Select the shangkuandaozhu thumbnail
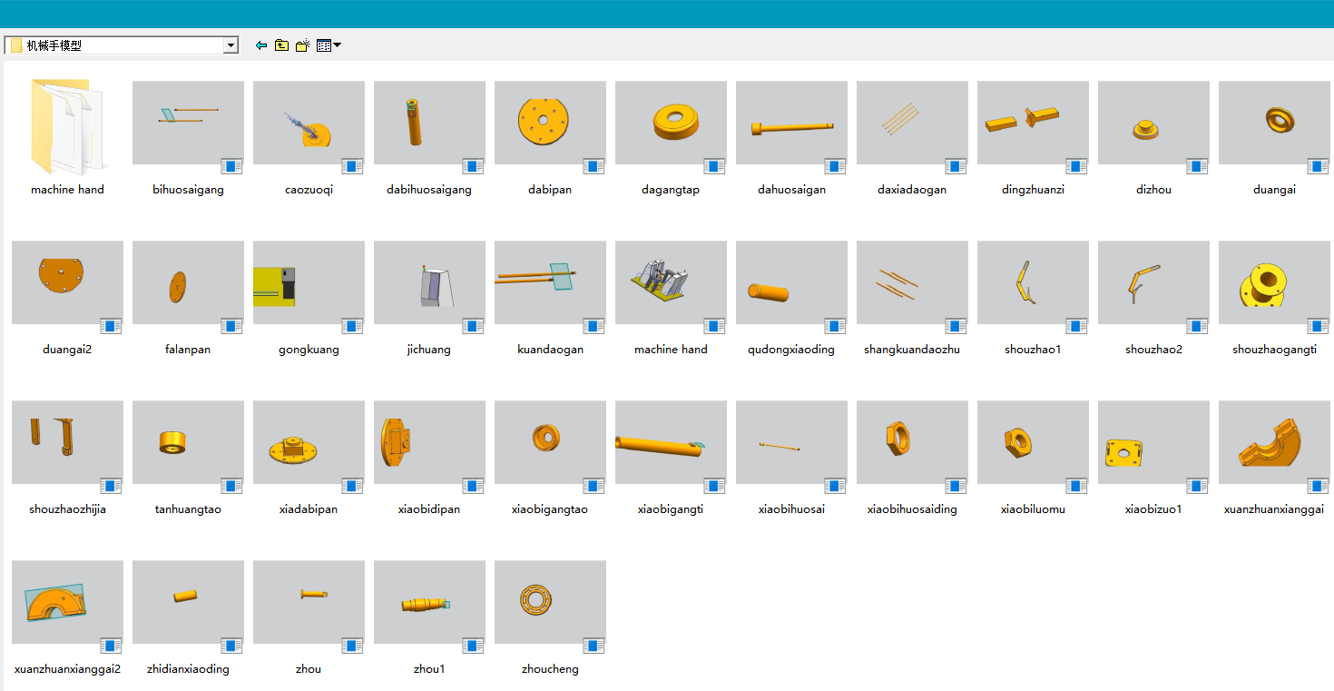The width and height of the screenshot is (1334, 691). coord(912,282)
